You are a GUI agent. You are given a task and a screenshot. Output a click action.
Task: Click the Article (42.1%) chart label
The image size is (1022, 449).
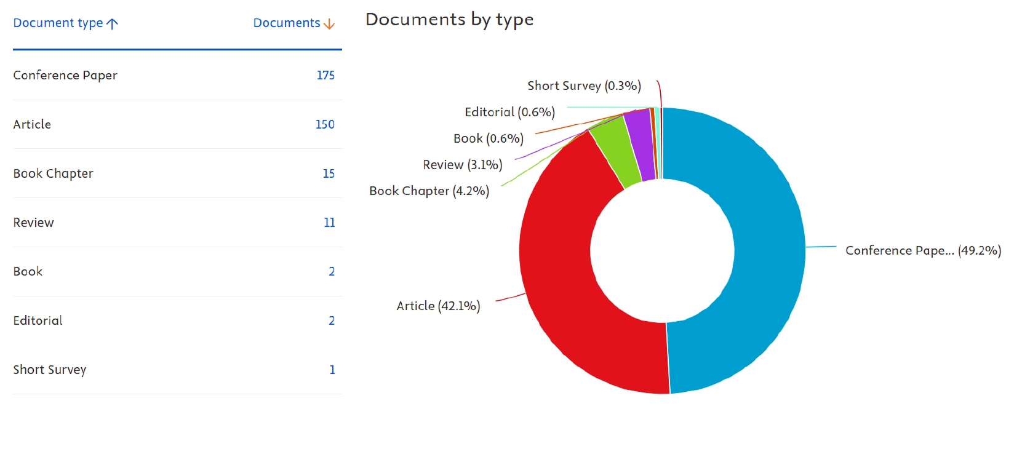tap(438, 306)
